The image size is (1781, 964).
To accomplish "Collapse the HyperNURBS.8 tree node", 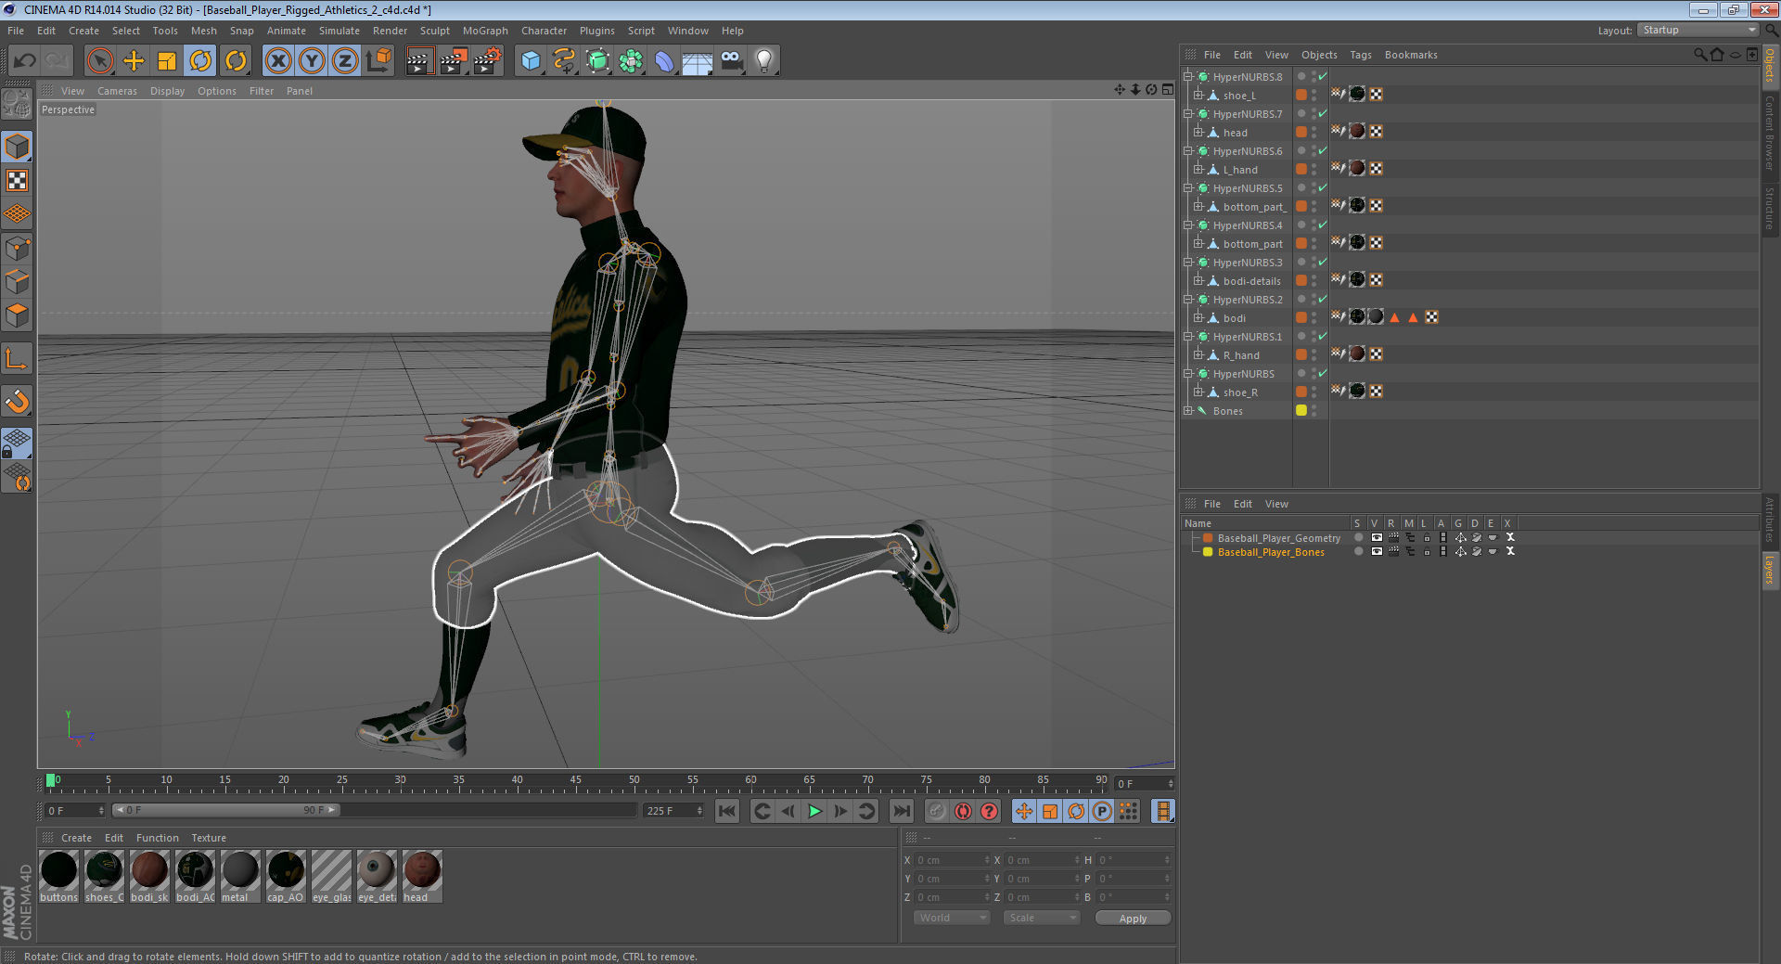I will point(1187,76).
